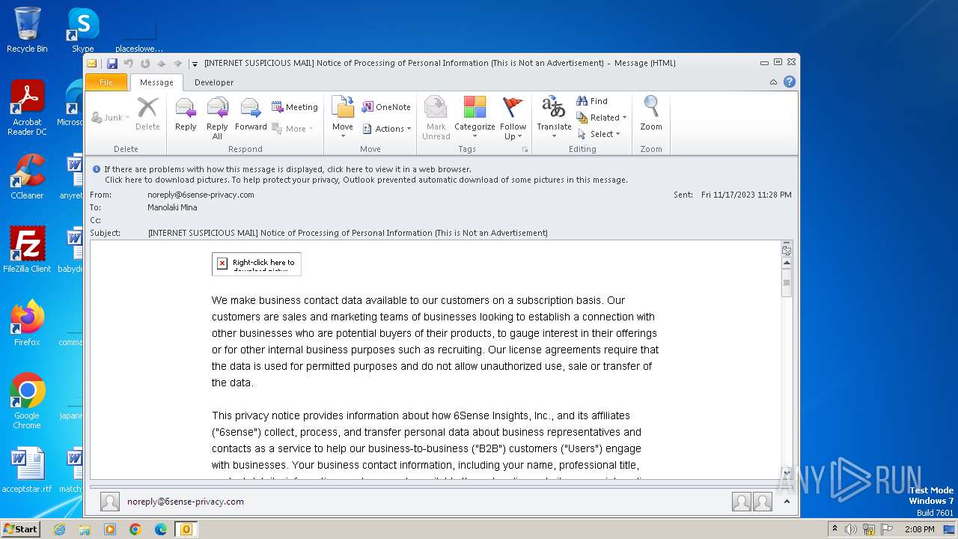Click the volume tray icon

click(851, 529)
